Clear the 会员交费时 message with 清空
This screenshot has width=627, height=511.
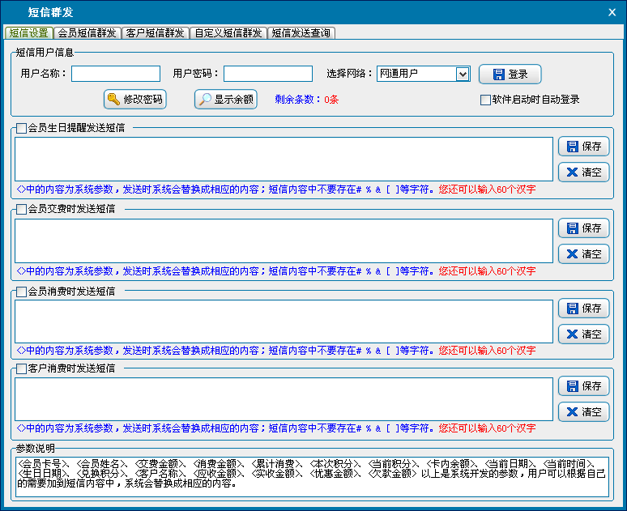583,254
